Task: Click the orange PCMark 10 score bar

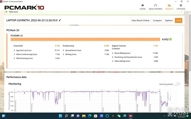Action: point(85,39)
